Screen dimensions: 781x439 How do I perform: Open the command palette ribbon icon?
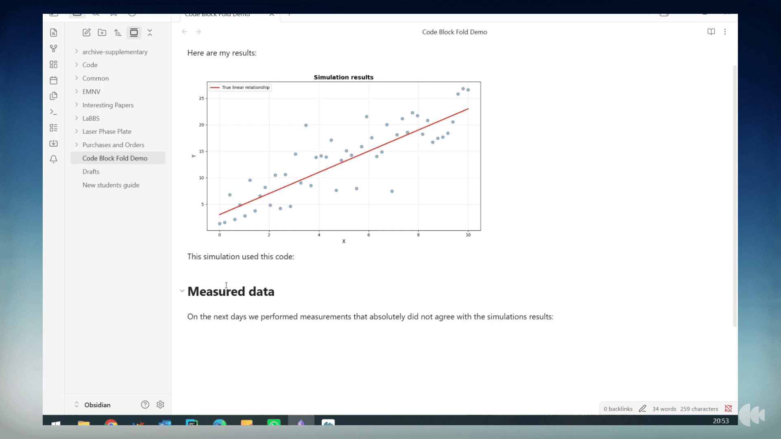click(x=53, y=112)
